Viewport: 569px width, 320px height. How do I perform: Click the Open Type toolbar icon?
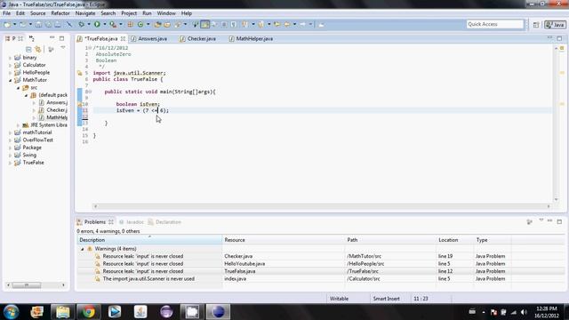tap(157, 24)
